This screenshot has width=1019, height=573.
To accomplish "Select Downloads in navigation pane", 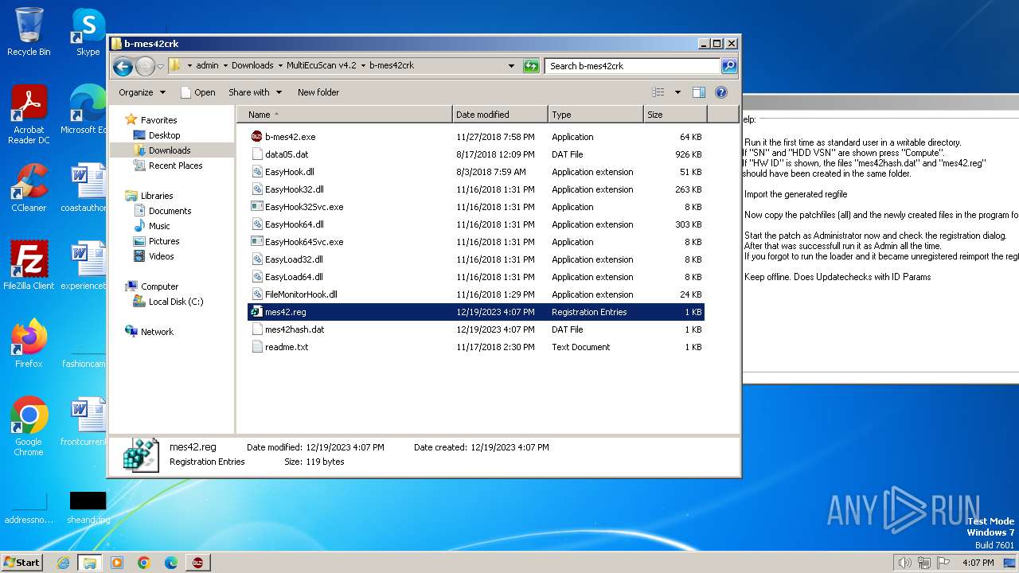I will click(169, 150).
